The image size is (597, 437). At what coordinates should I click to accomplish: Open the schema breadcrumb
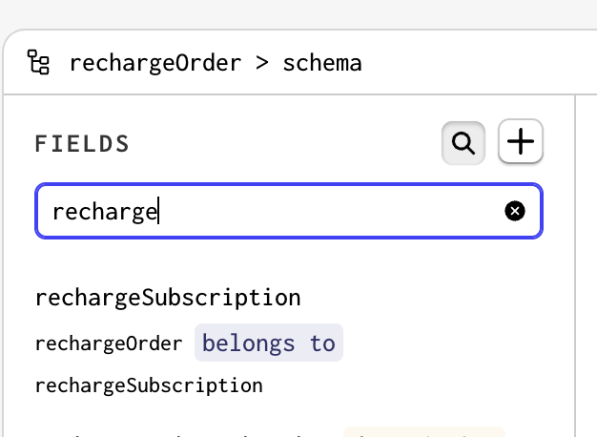point(322,63)
